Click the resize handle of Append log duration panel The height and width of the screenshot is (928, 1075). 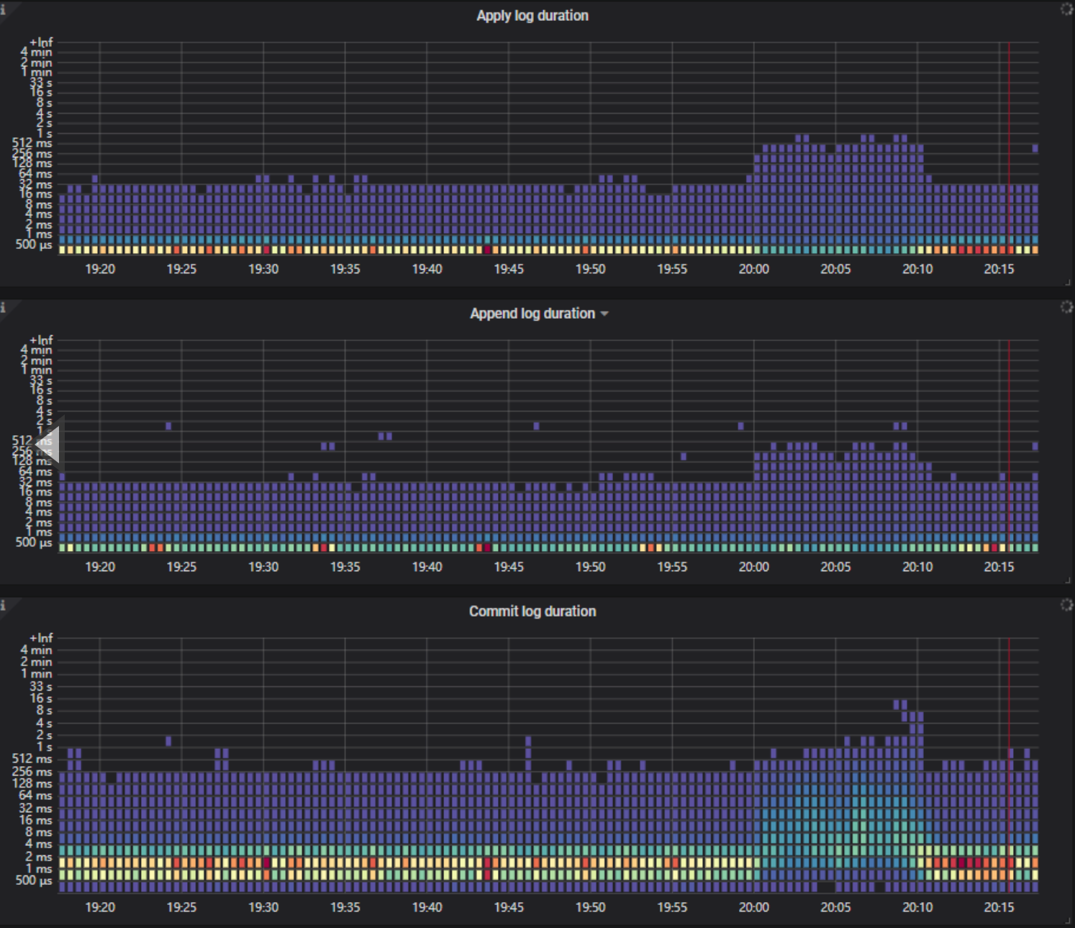1068,581
